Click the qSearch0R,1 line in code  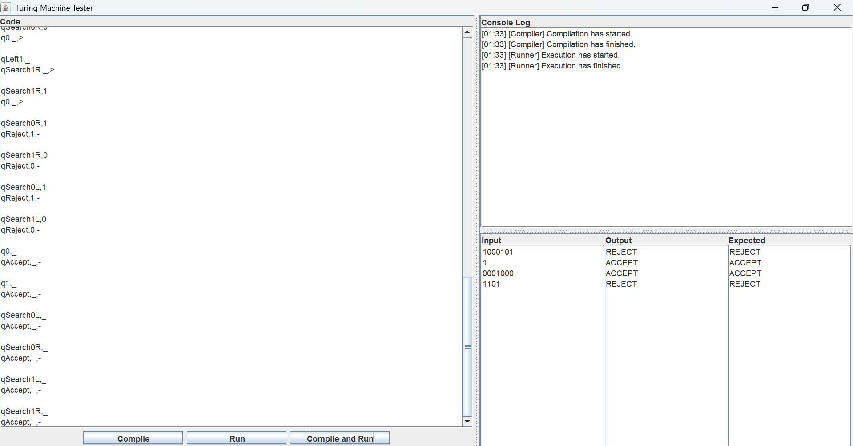click(x=24, y=123)
